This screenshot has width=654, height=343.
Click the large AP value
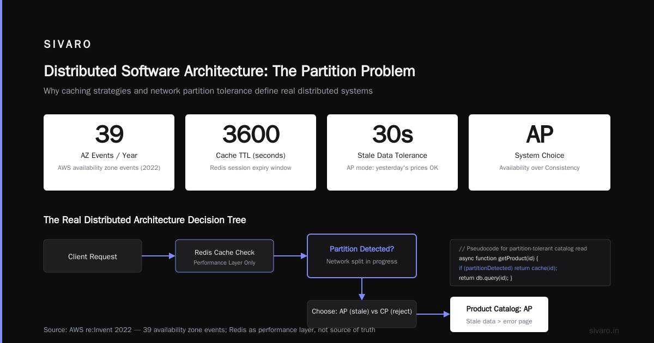[x=540, y=134]
